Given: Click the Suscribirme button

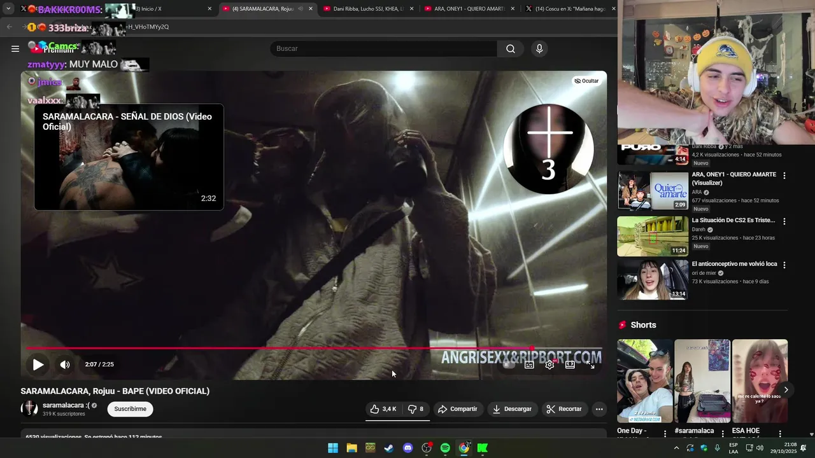Looking at the screenshot, I should pyautogui.click(x=131, y=409).
